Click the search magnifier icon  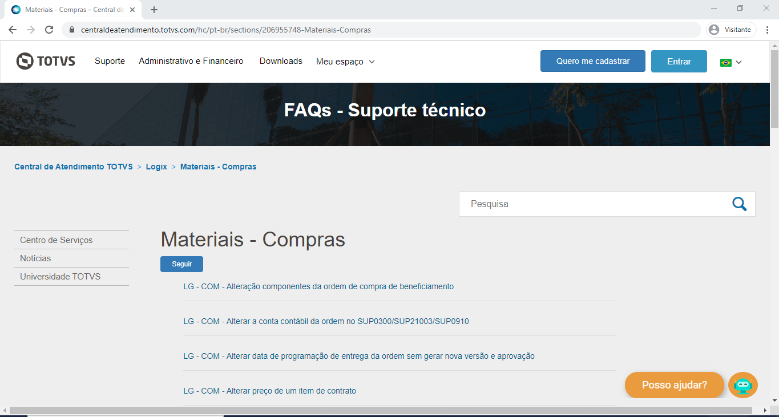point(739,204)
